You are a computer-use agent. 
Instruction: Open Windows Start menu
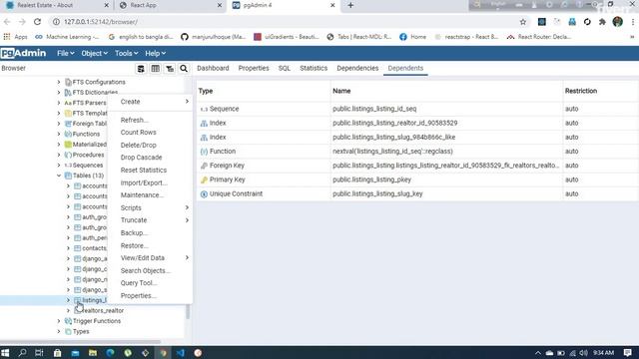5,353
